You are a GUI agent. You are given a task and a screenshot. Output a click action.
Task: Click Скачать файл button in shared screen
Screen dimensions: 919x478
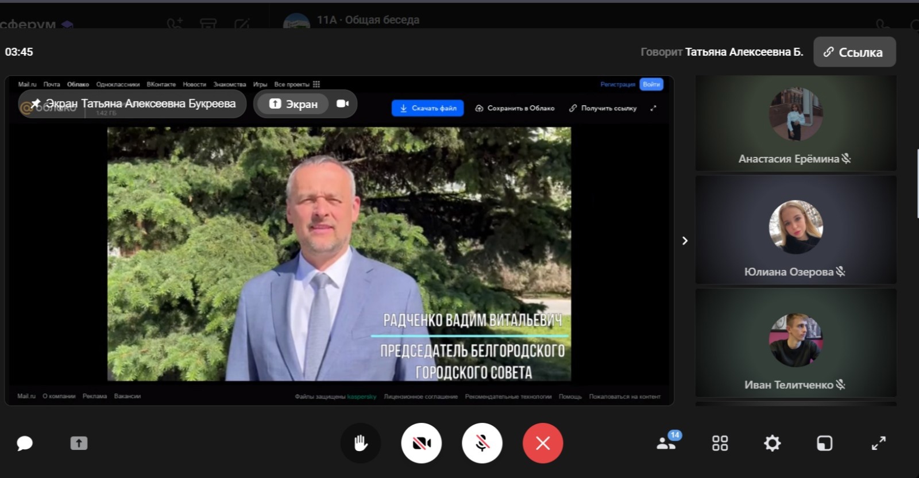coord(428,108)
